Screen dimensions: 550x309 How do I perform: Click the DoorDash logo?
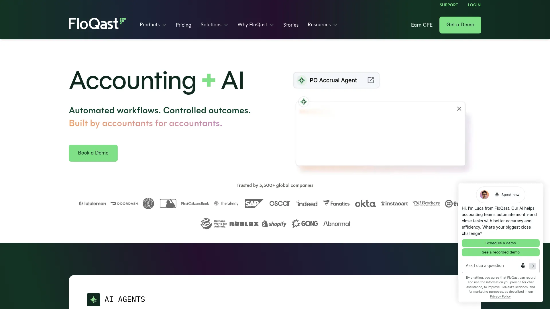point(124,203)
